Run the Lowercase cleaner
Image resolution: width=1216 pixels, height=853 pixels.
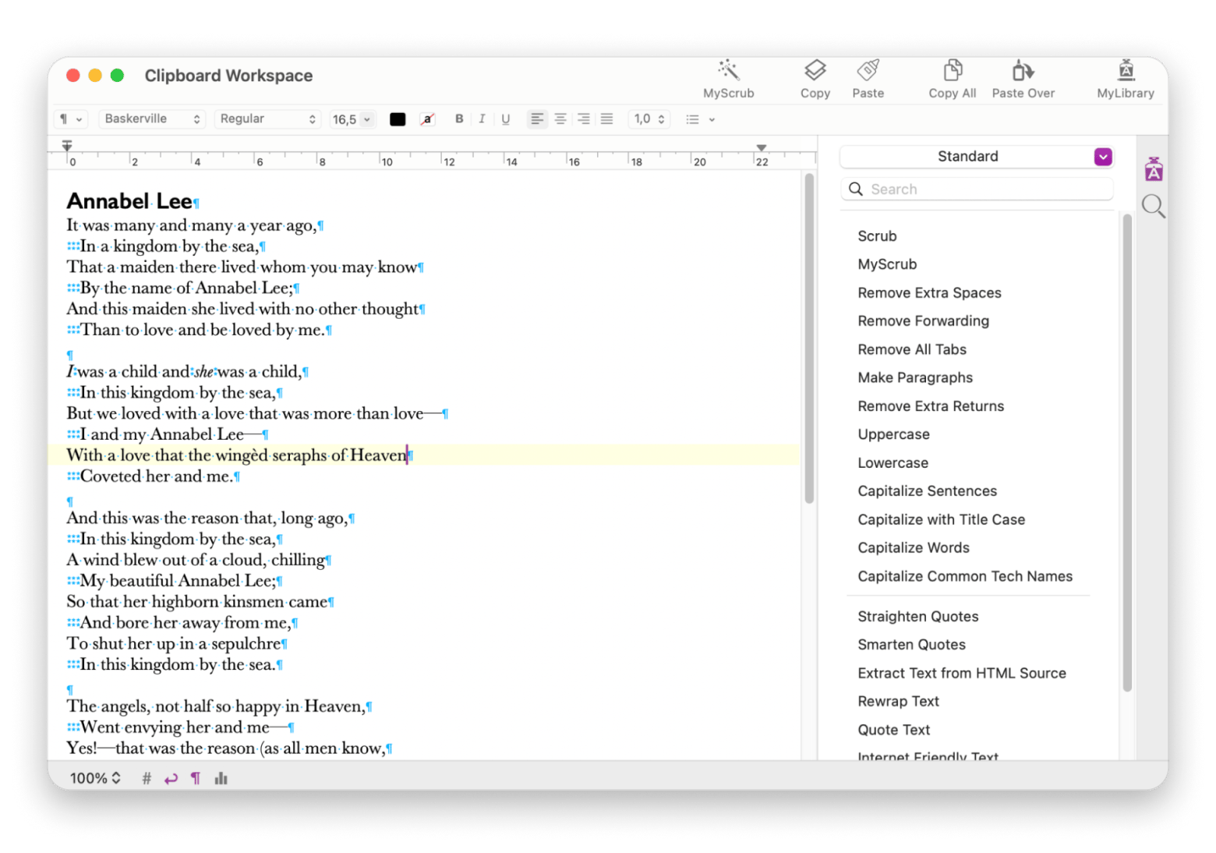[x=893, y=462]
